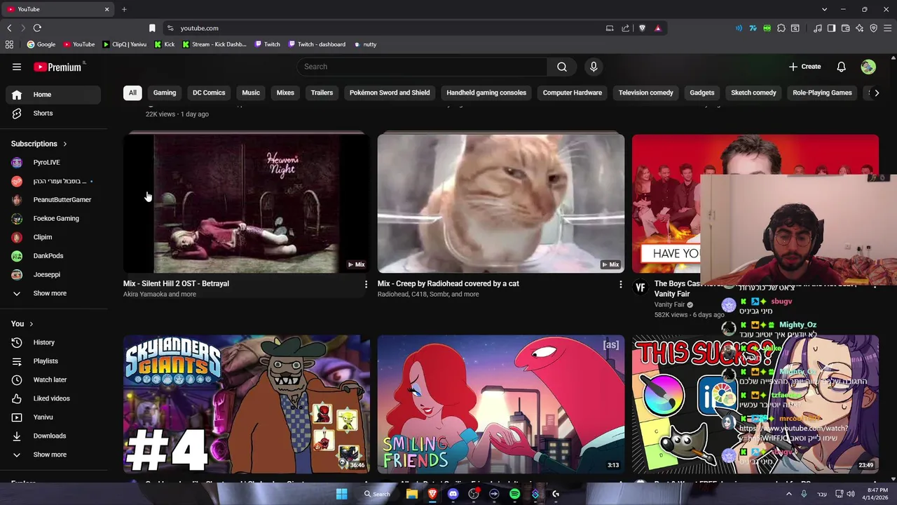
Task: Open Creep by Radiohead cat thumbnail
Action: (x=501, y=203)
